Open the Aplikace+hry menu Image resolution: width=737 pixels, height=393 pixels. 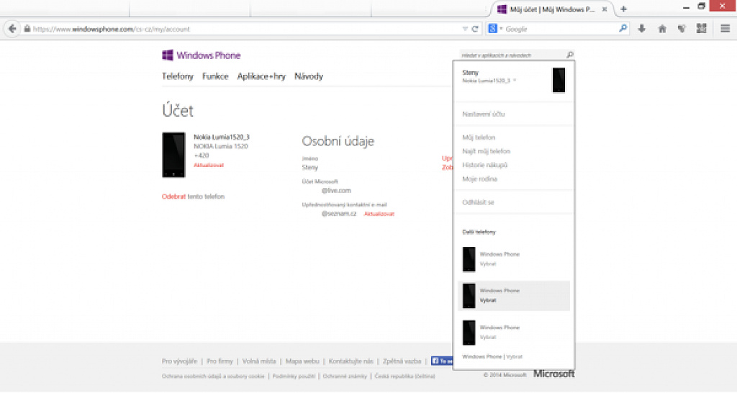(261, 76)
